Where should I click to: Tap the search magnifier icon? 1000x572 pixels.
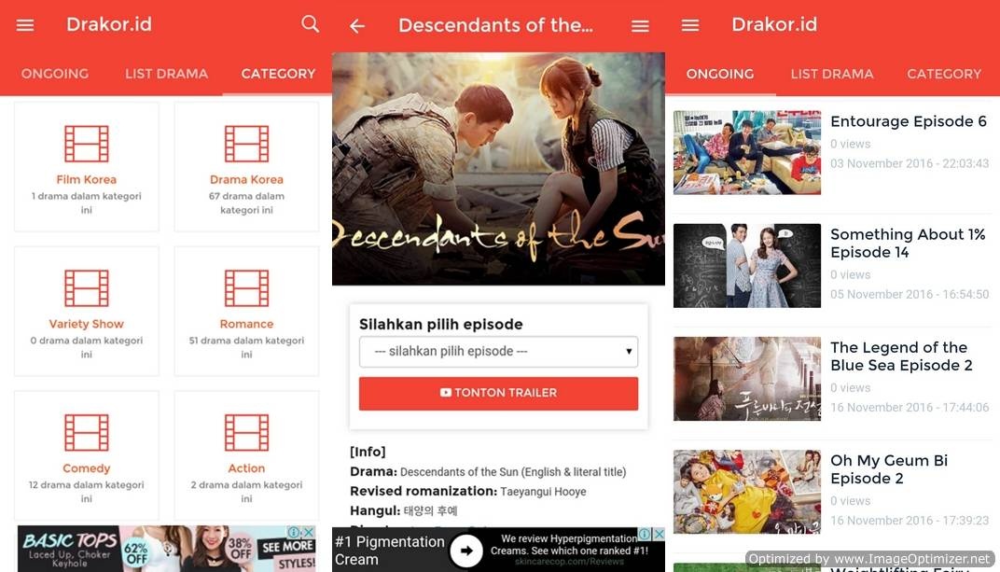coord(310,24)
